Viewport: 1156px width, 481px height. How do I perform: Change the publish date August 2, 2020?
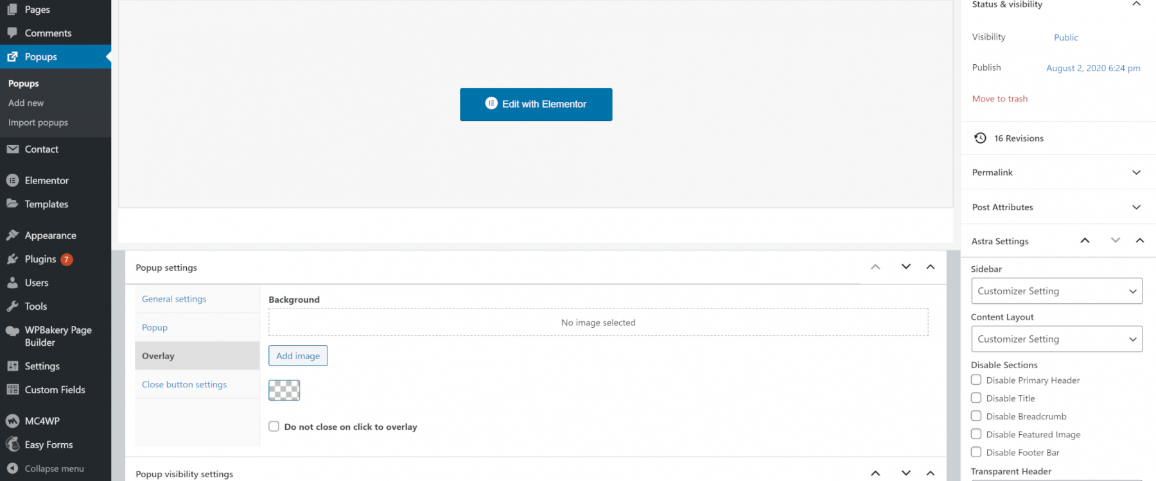click(x=1093, y=68)
